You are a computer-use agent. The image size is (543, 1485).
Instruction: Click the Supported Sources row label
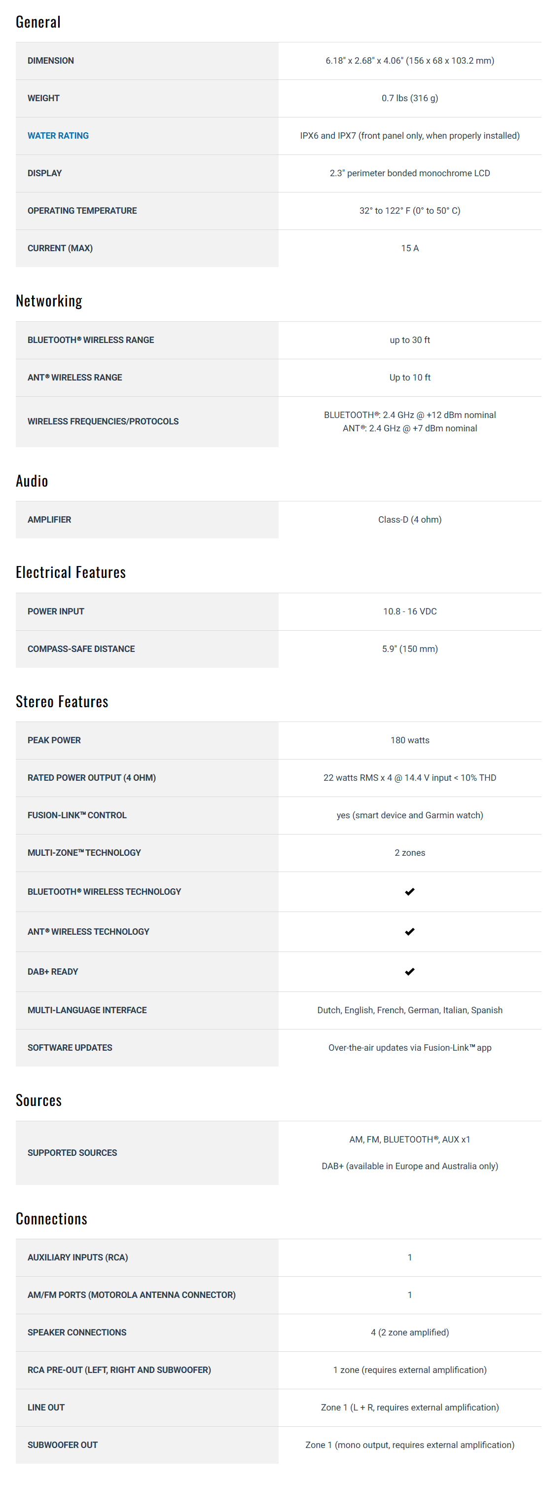point(72,1152)
